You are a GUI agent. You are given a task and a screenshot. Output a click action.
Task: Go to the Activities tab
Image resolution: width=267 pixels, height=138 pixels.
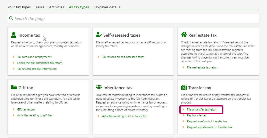tap(57, 7)
